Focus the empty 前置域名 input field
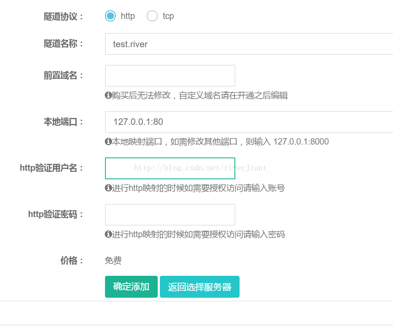 pos(170,75)
